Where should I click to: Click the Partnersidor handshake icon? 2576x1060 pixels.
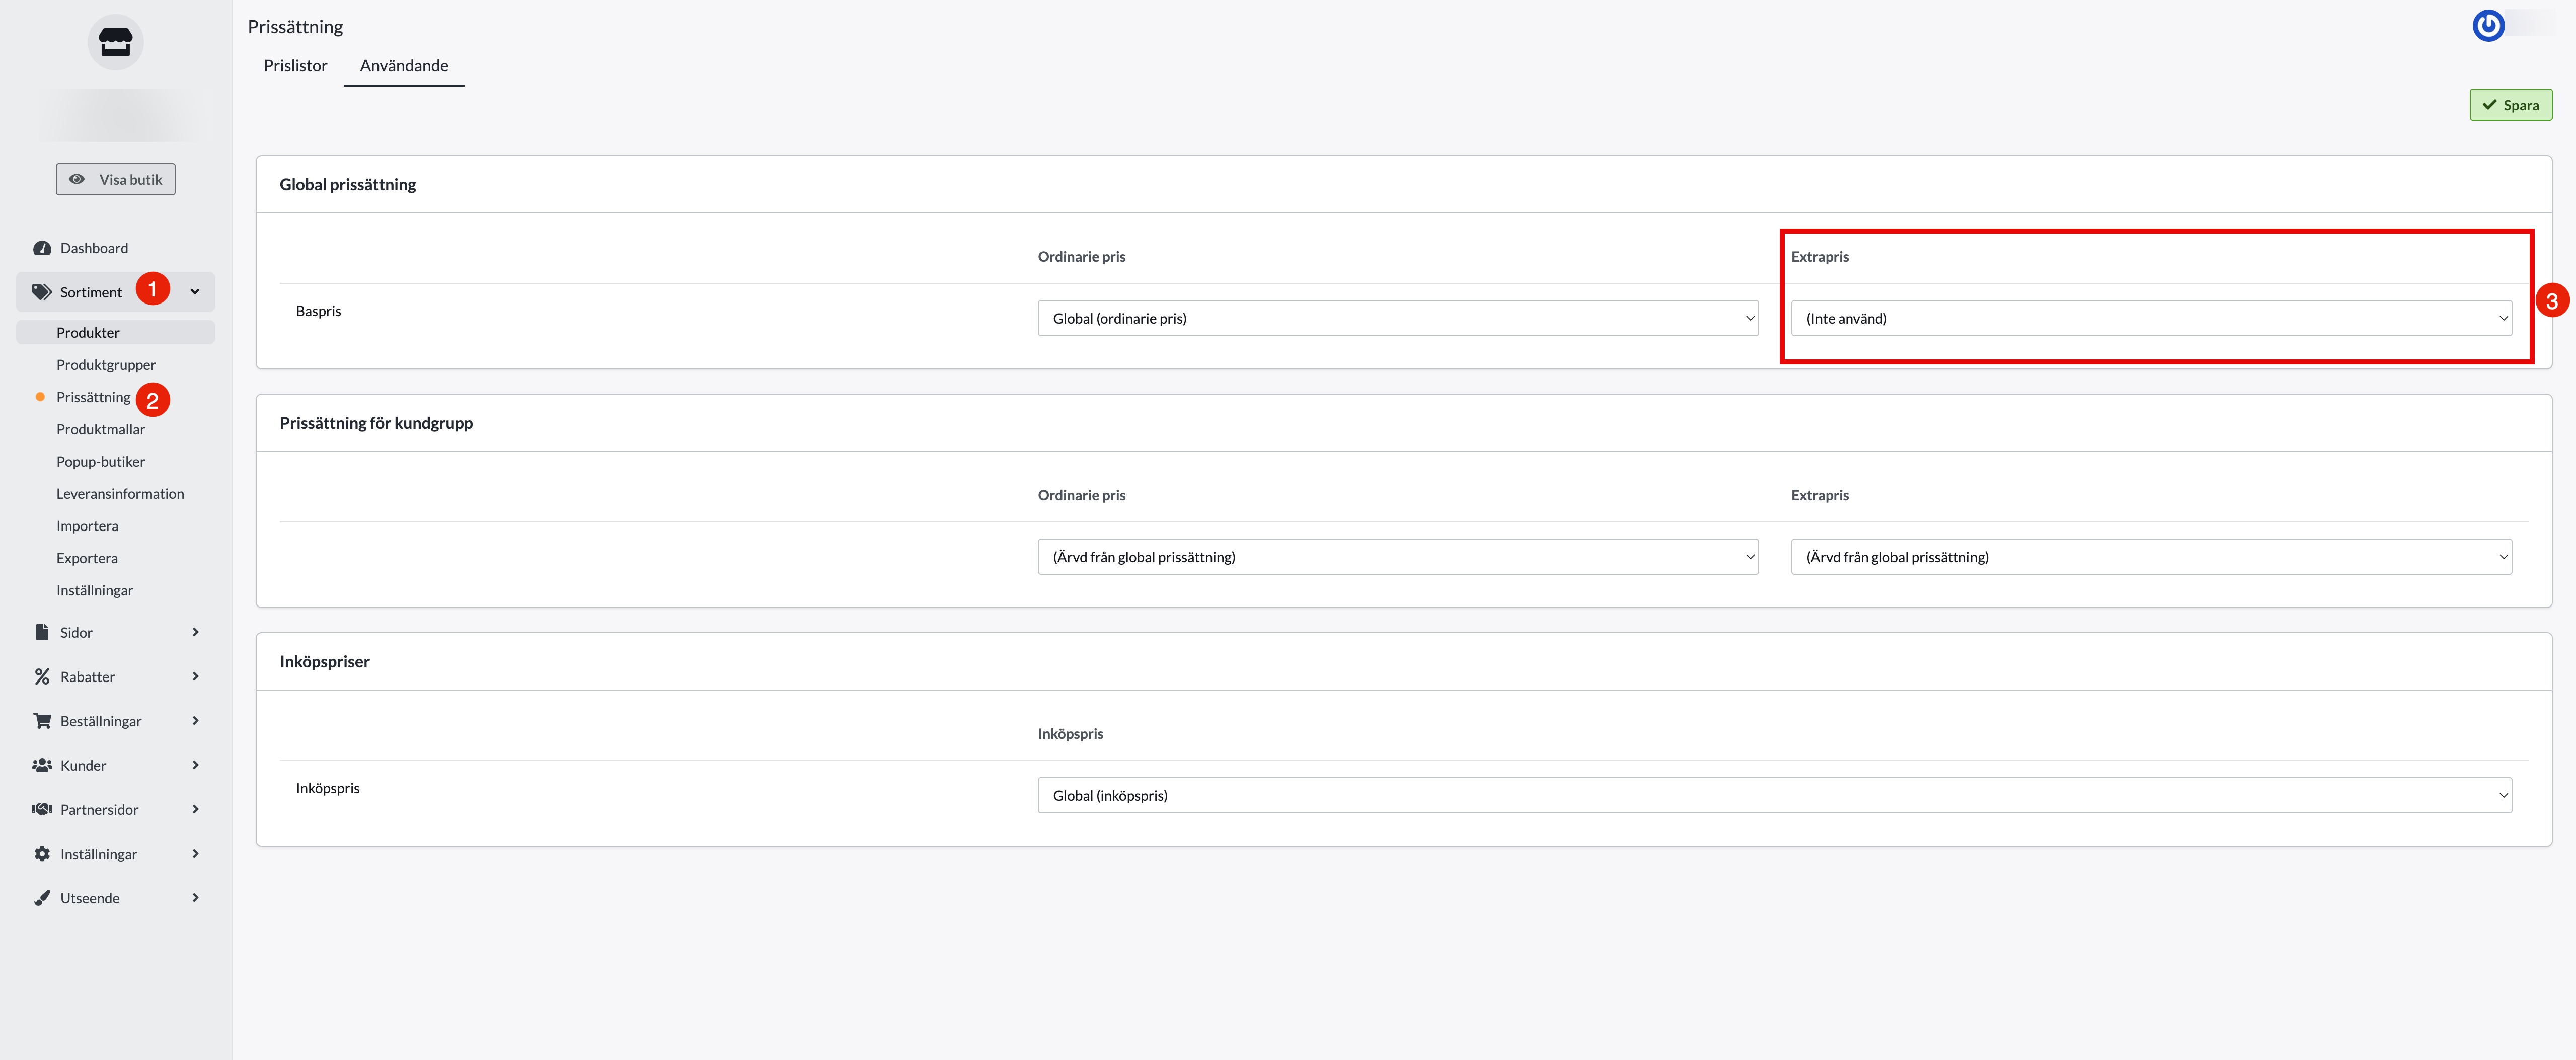(42, 809)
